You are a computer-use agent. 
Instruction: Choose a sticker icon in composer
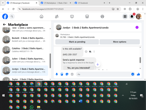[67, 74]
